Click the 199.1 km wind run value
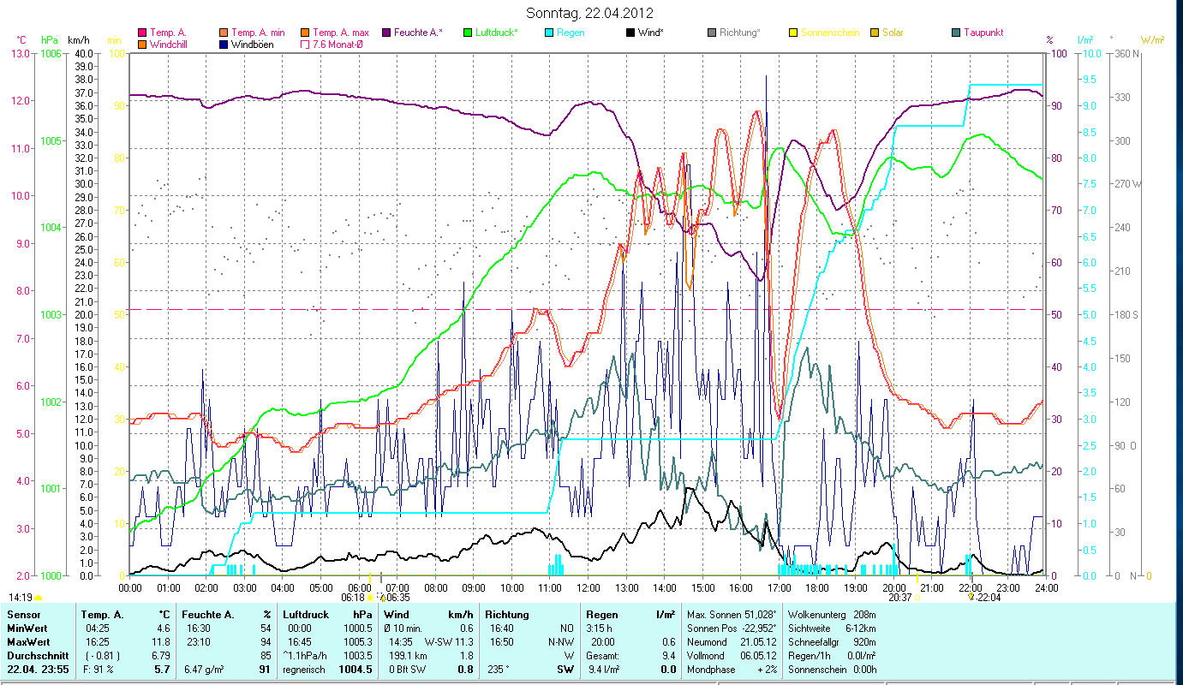Screen dimensions: 1183x685 (408, 656)
